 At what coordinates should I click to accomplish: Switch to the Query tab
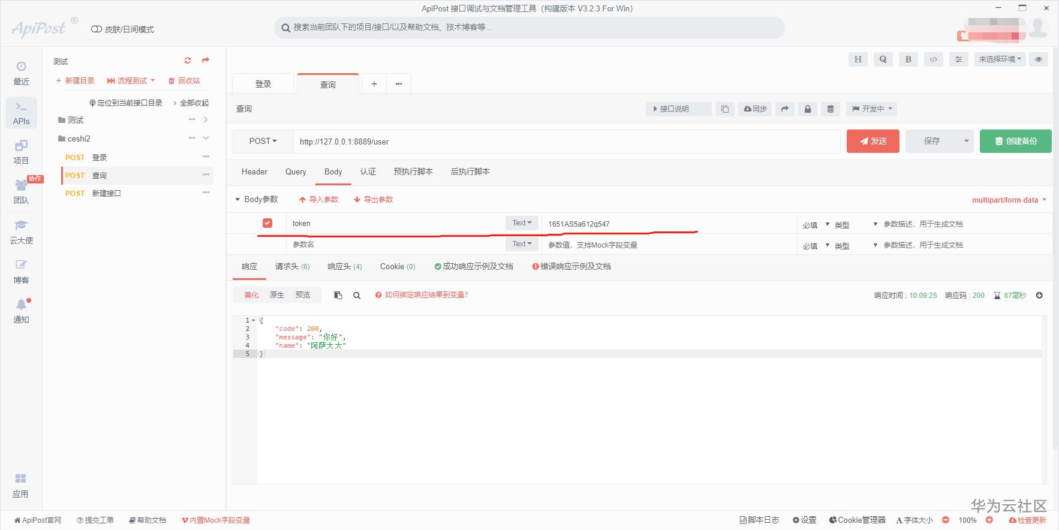(296, 172)
